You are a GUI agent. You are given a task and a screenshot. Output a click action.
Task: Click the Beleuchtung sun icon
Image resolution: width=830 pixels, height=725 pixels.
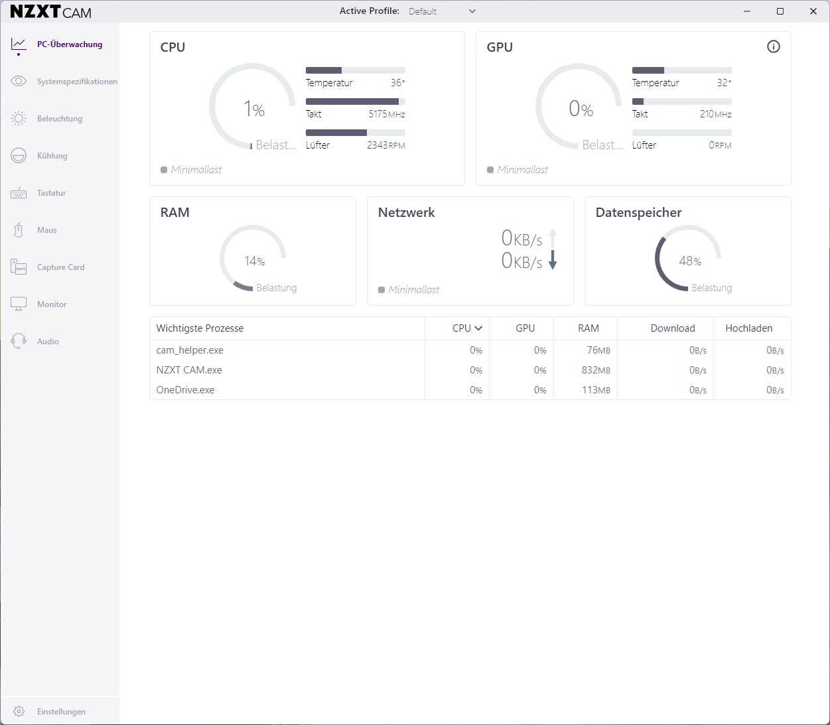click(x=19, y=119)
